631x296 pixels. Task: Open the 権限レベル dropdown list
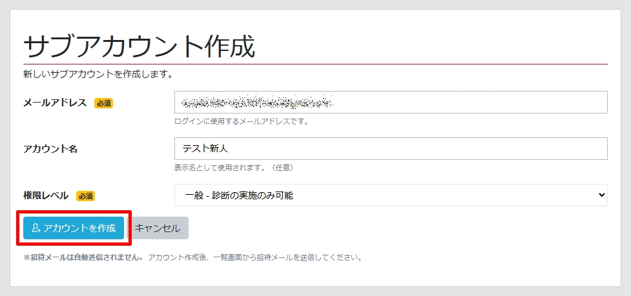point(390,195)
